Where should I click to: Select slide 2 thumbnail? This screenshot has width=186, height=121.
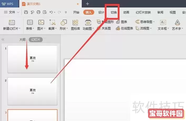point(32,91)
